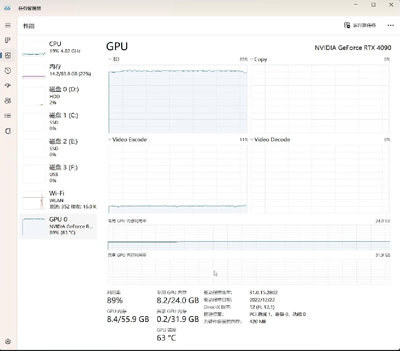Screen dimensions: 400x351
Task: Switch to the Users page icon
Action: 8,101
